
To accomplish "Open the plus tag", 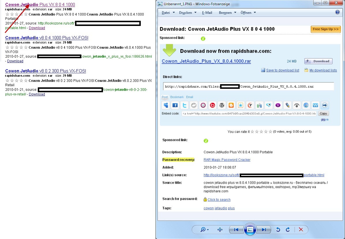I will pos(231,208).
